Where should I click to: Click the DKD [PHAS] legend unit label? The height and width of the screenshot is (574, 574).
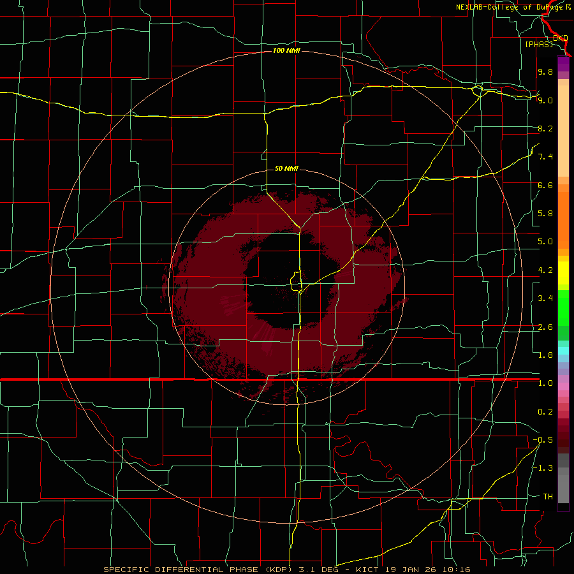[x=547, y=41]
